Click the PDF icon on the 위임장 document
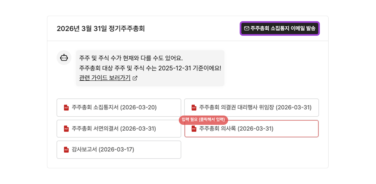The image size is (376, 184). (x=194, y=108)
